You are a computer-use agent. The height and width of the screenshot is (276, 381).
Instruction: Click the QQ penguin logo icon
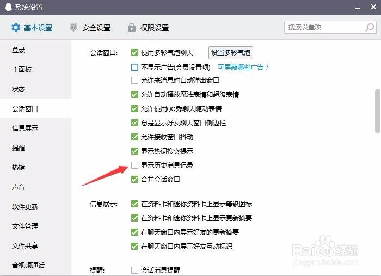[8, 7]
